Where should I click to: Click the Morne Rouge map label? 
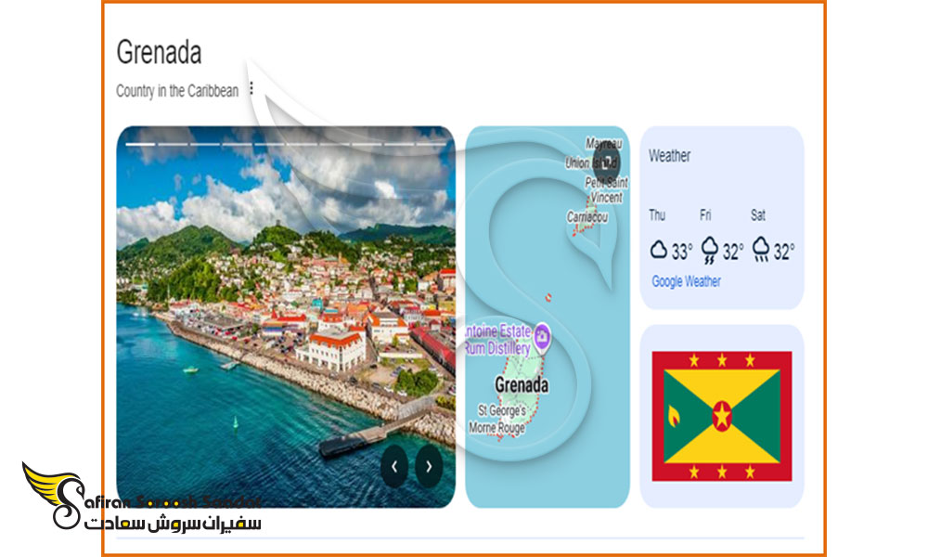[496, 427]
